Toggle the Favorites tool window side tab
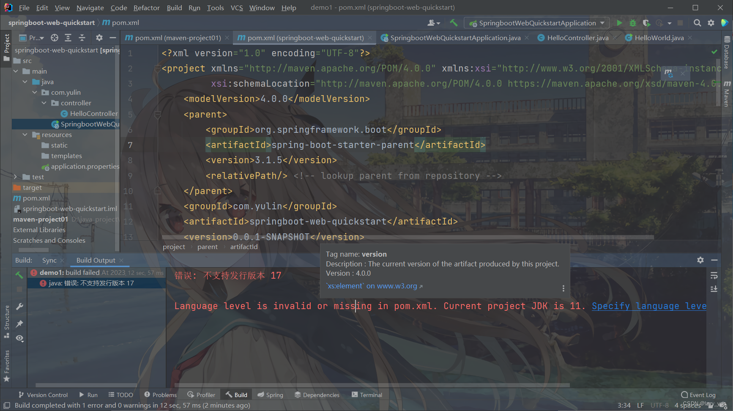The image size is (733, 411). [x=6, y=366]
